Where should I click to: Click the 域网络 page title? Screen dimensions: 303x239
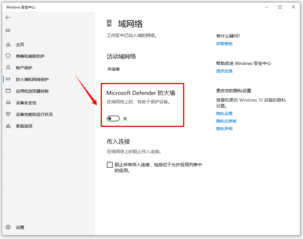[x=130, y=24]
